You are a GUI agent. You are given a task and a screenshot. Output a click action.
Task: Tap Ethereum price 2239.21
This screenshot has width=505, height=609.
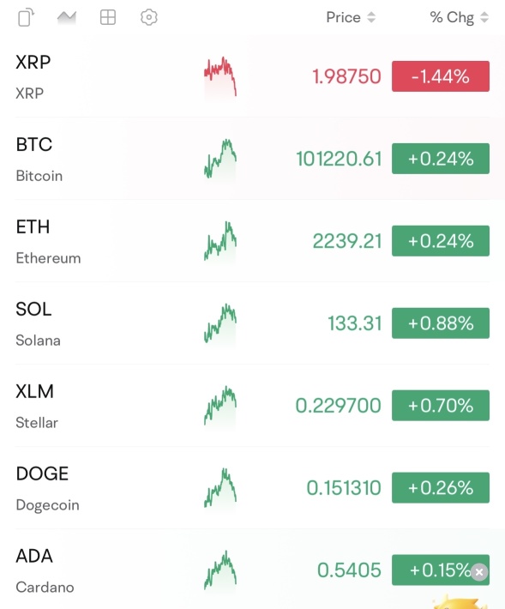click(347, 241)
